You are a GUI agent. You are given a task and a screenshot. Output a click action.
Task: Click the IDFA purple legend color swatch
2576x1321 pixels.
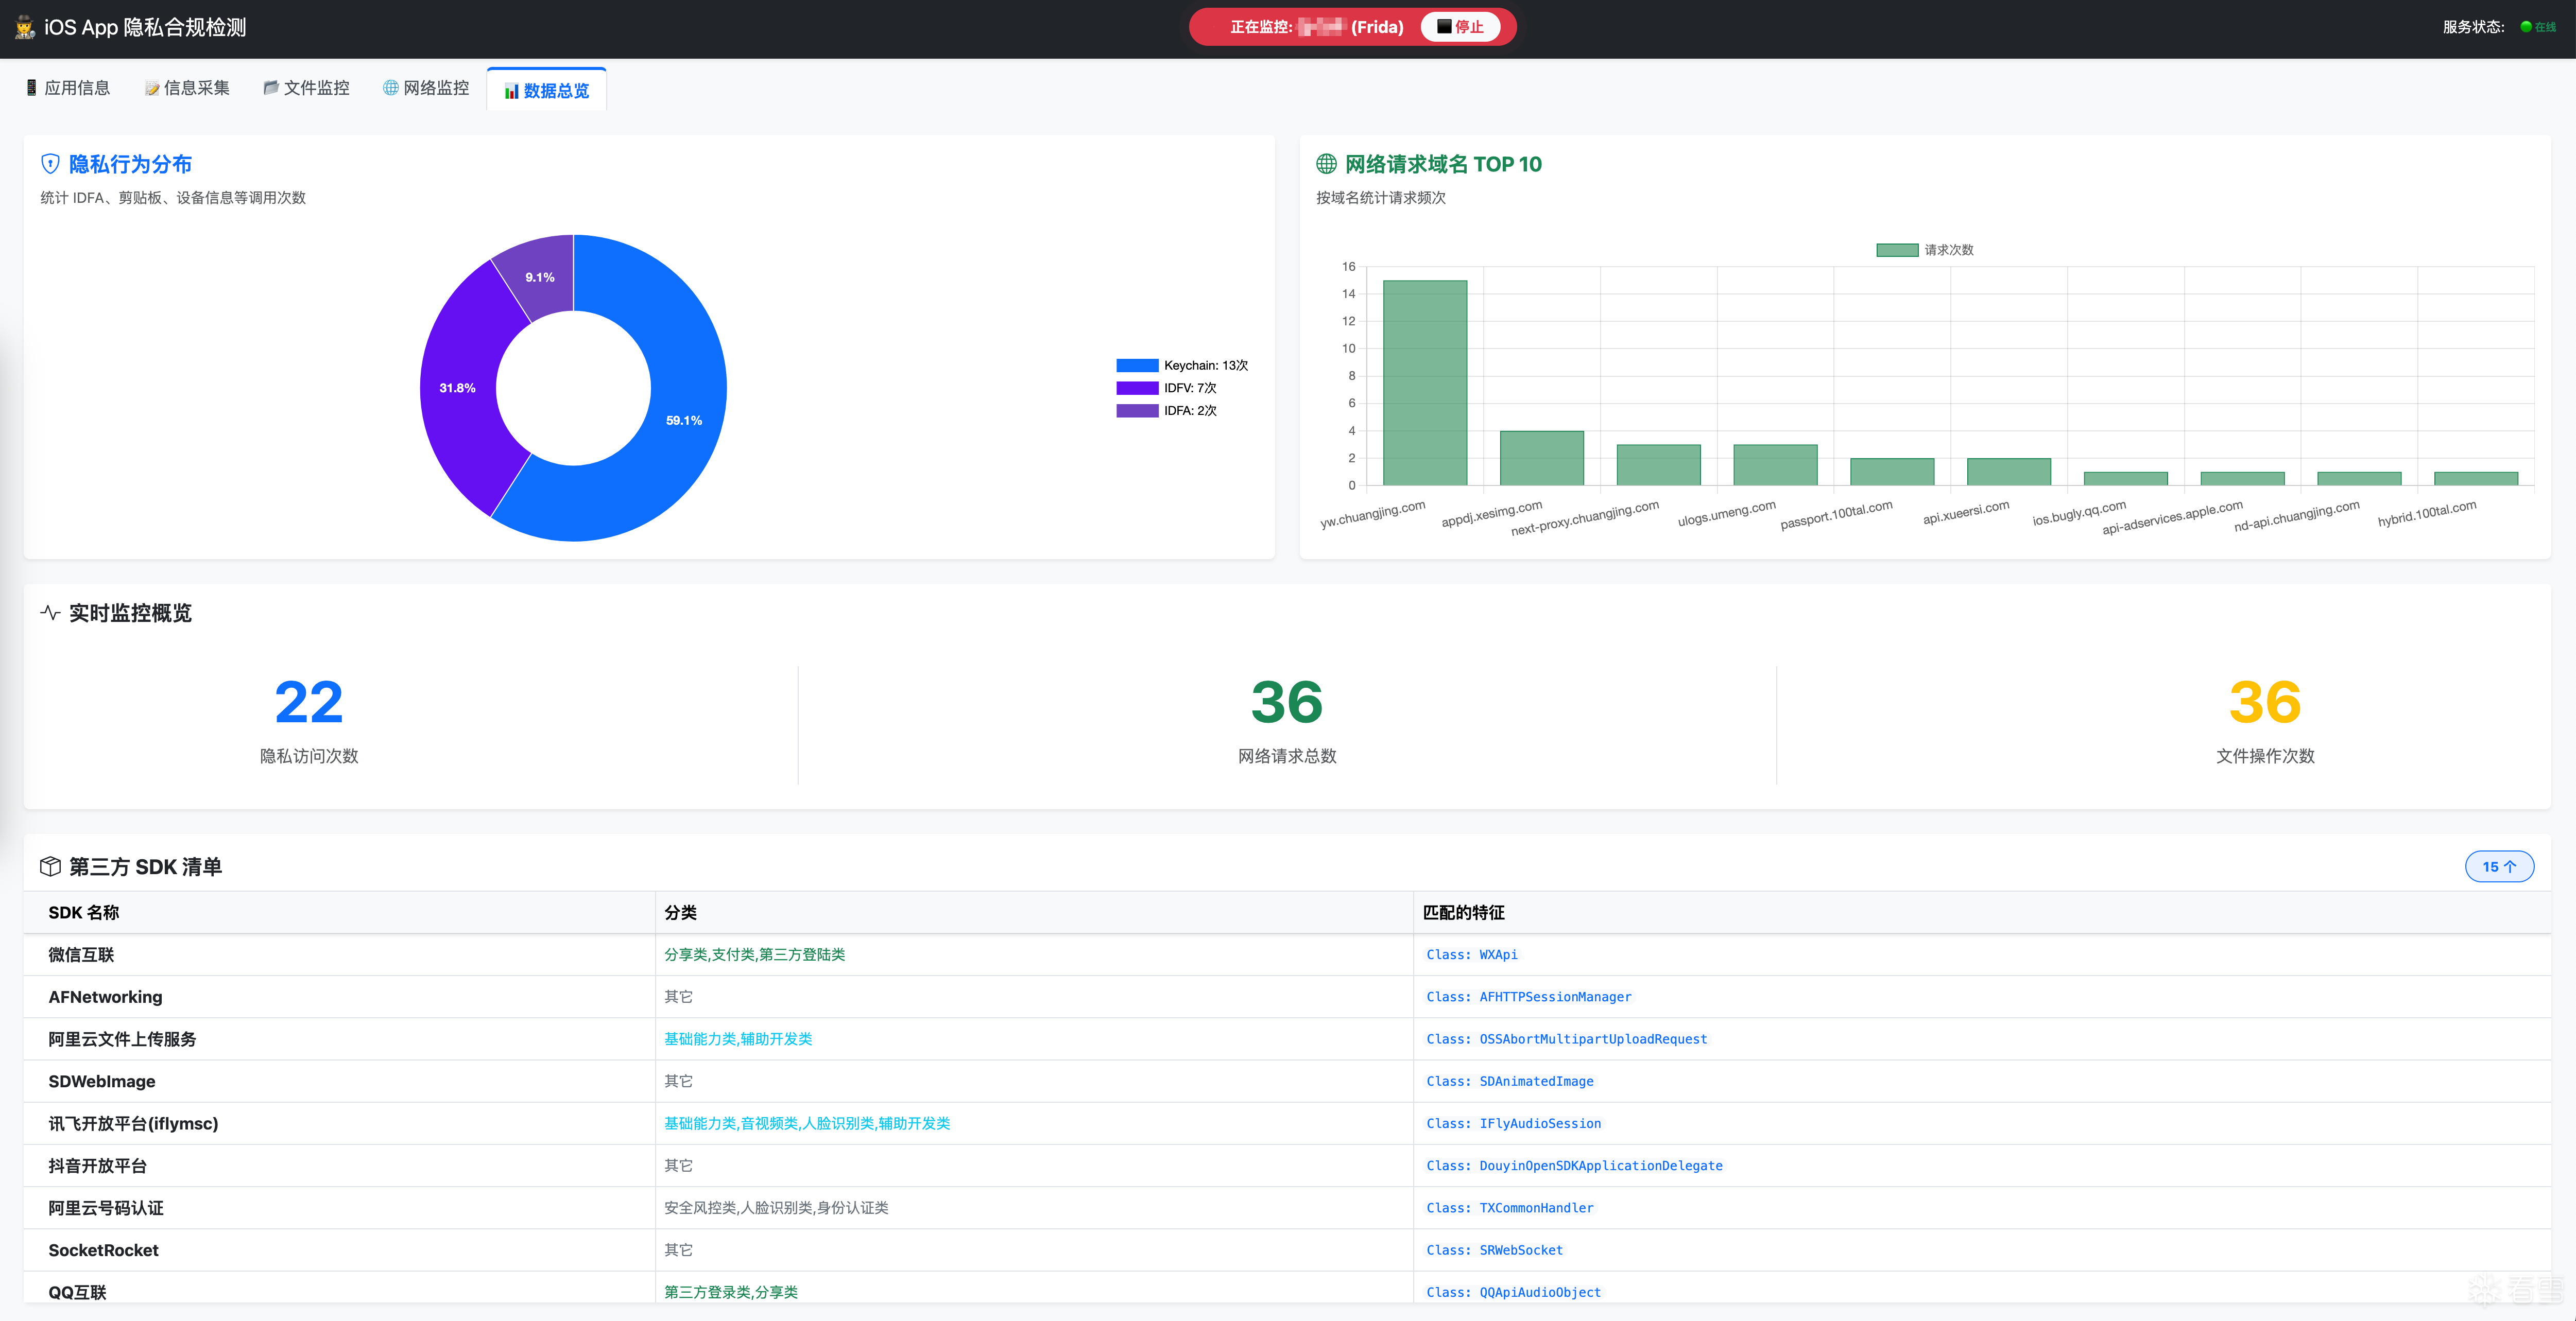pyautogui.click(x=1137, y=411)
